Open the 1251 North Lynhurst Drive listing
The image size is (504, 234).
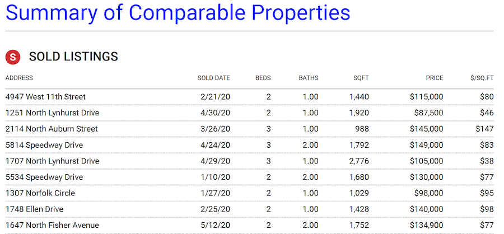click(x=249, y=113)
